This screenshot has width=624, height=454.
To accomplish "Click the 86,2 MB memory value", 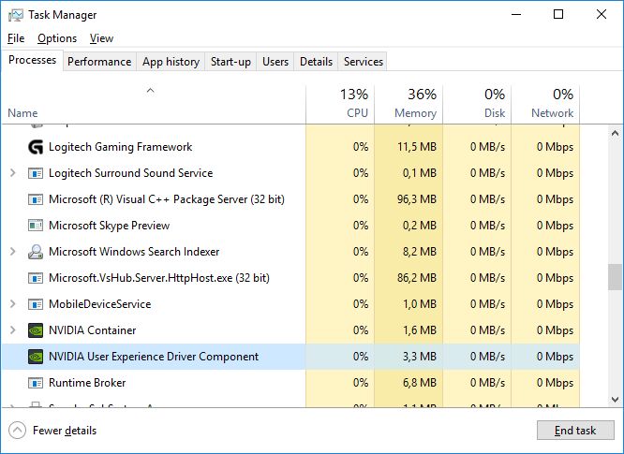I will pos(417,278).
